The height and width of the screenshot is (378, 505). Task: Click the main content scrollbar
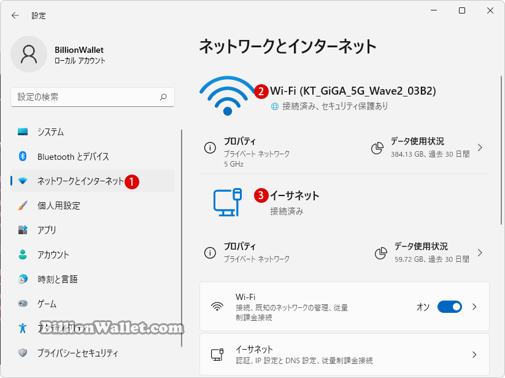[x=501, y=151]
